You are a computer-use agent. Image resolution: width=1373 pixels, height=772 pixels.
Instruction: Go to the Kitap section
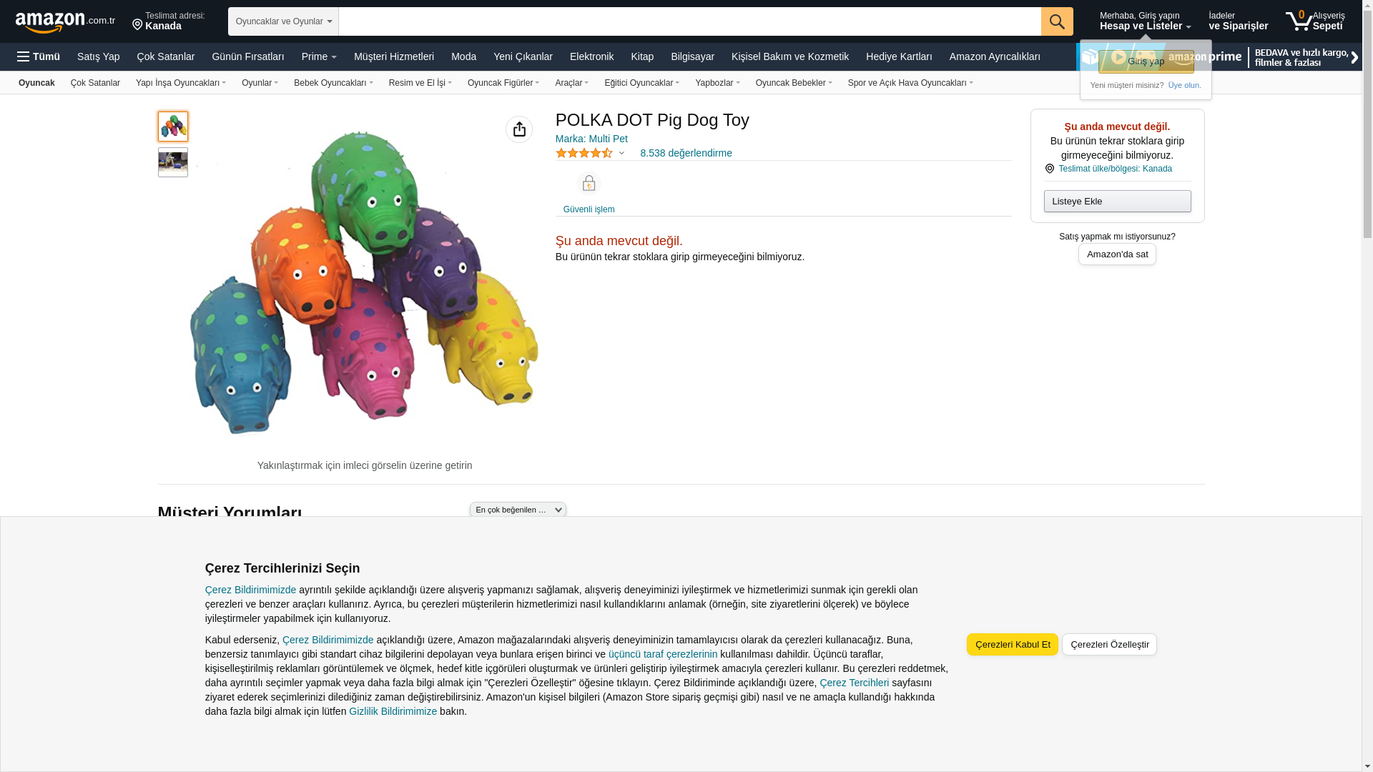pos(642,56)
